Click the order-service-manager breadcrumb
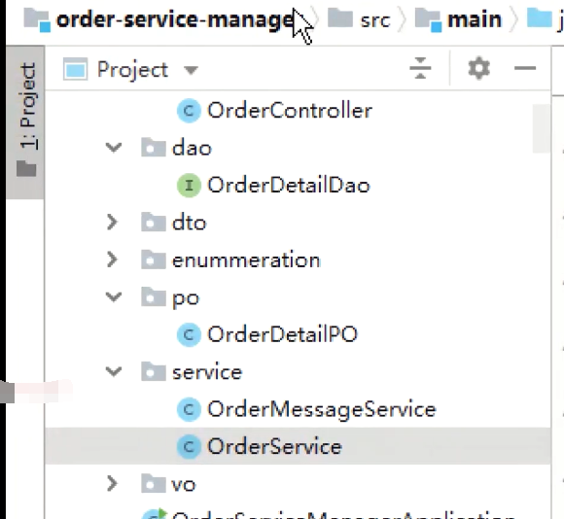Viewport: 564px width, 519px height. point(176,19)
